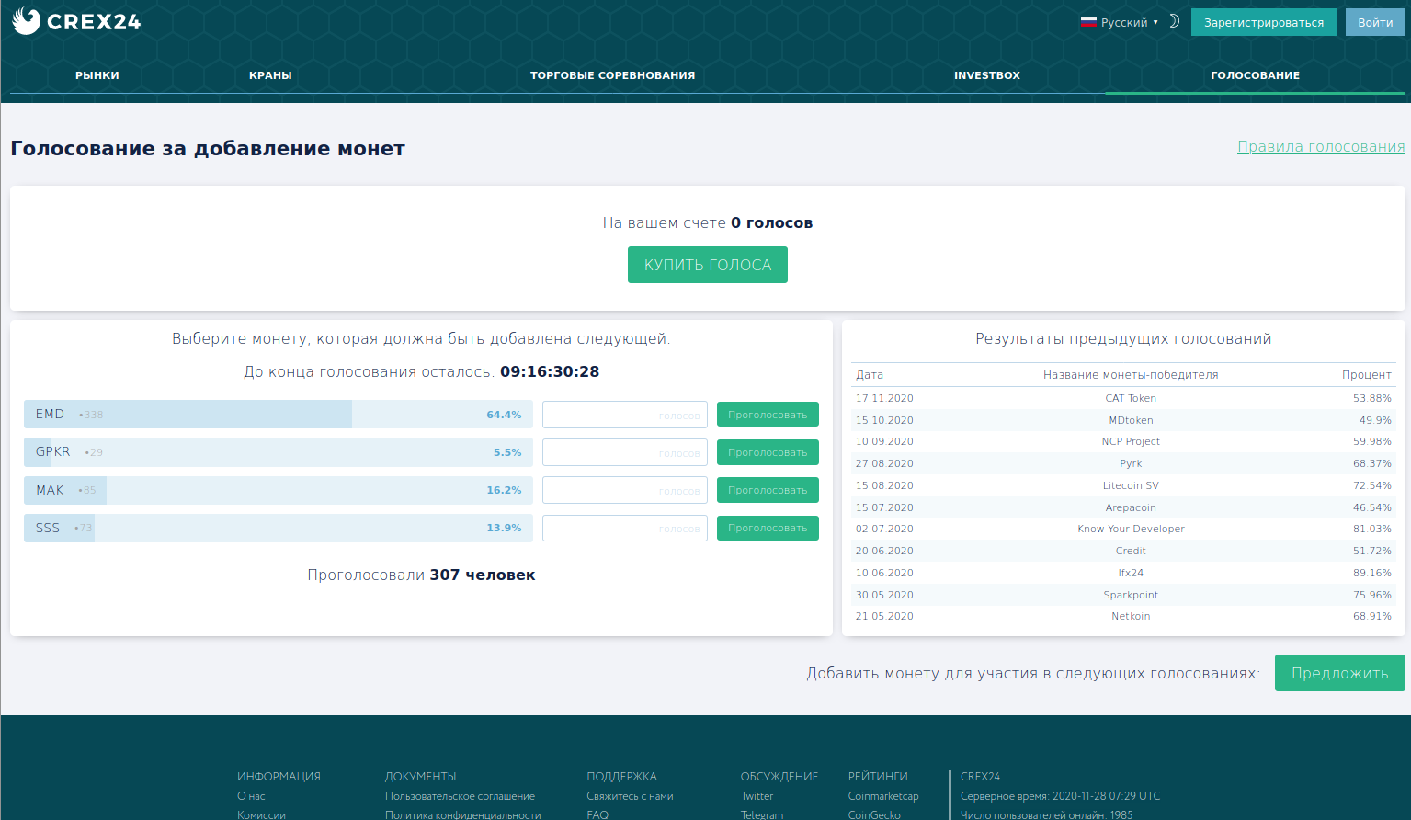Click Название монеты-победителя header
Image resolution: width=1411 pixels, height=820 pixels.
click(x=1131, y=375)
